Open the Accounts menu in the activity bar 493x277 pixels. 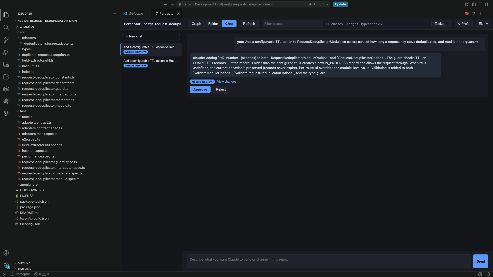pyautogui.click(x=6, y=253)
